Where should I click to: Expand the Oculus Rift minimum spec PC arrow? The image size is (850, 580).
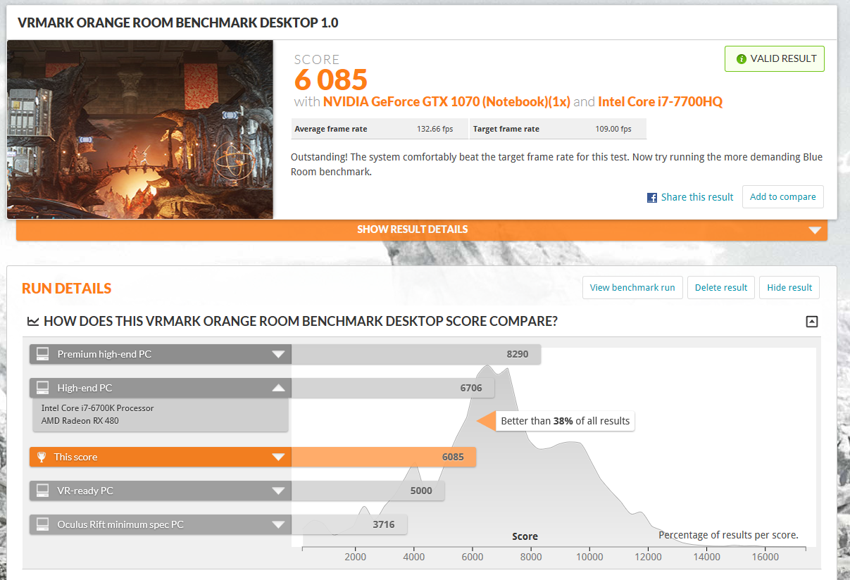(x=279, y=525)
